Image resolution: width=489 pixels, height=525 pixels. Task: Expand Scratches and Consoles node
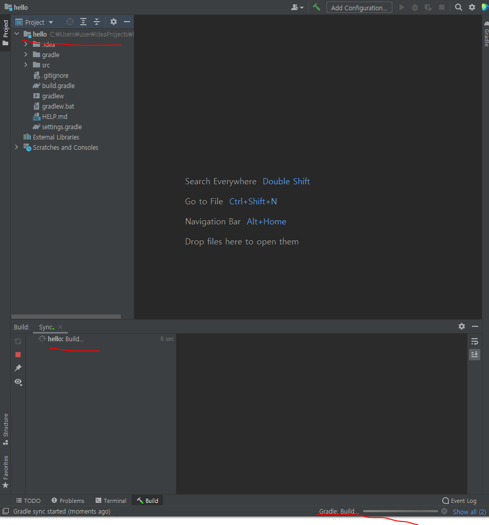17,147
